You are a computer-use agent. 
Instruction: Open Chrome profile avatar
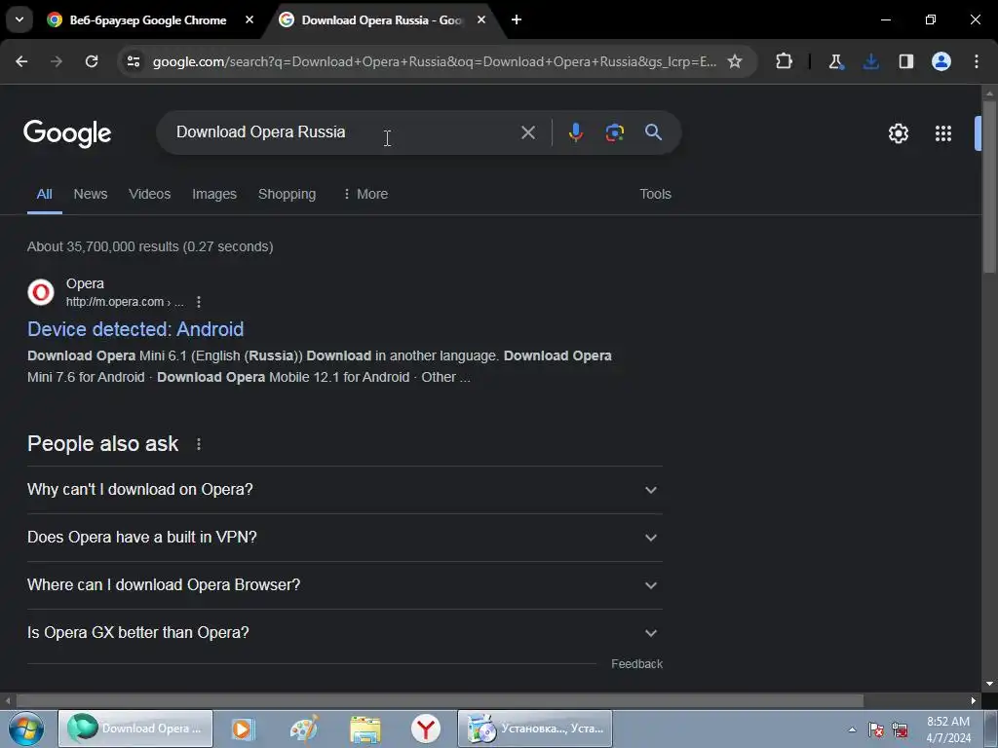[940, 61]
